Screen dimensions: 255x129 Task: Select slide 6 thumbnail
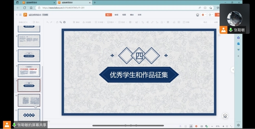(x=29, y=41)
